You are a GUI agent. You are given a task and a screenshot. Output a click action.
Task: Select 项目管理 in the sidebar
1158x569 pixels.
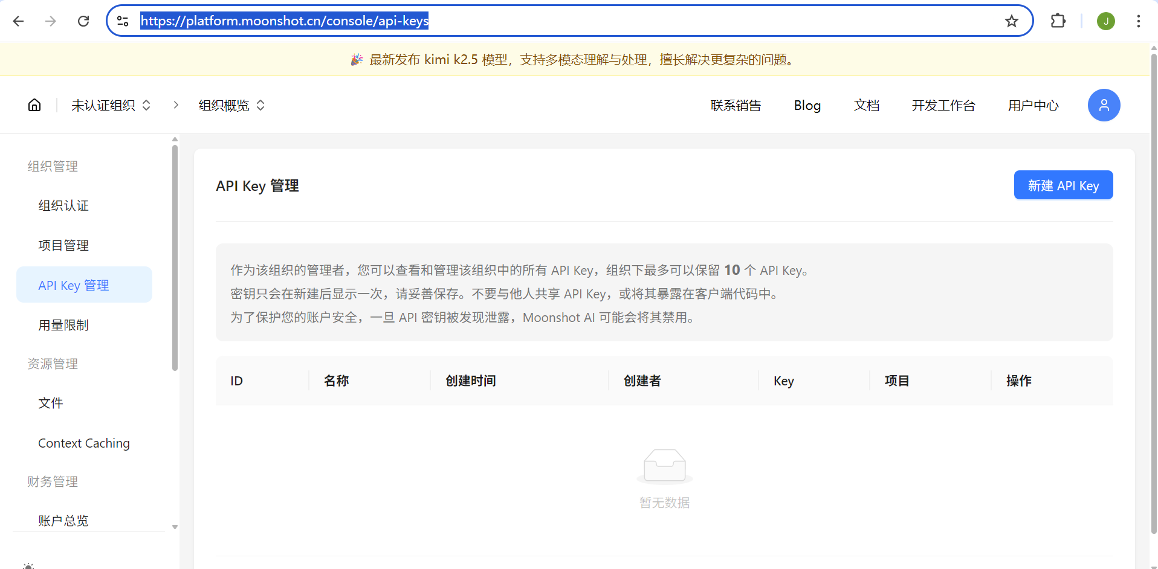[84, 245]
